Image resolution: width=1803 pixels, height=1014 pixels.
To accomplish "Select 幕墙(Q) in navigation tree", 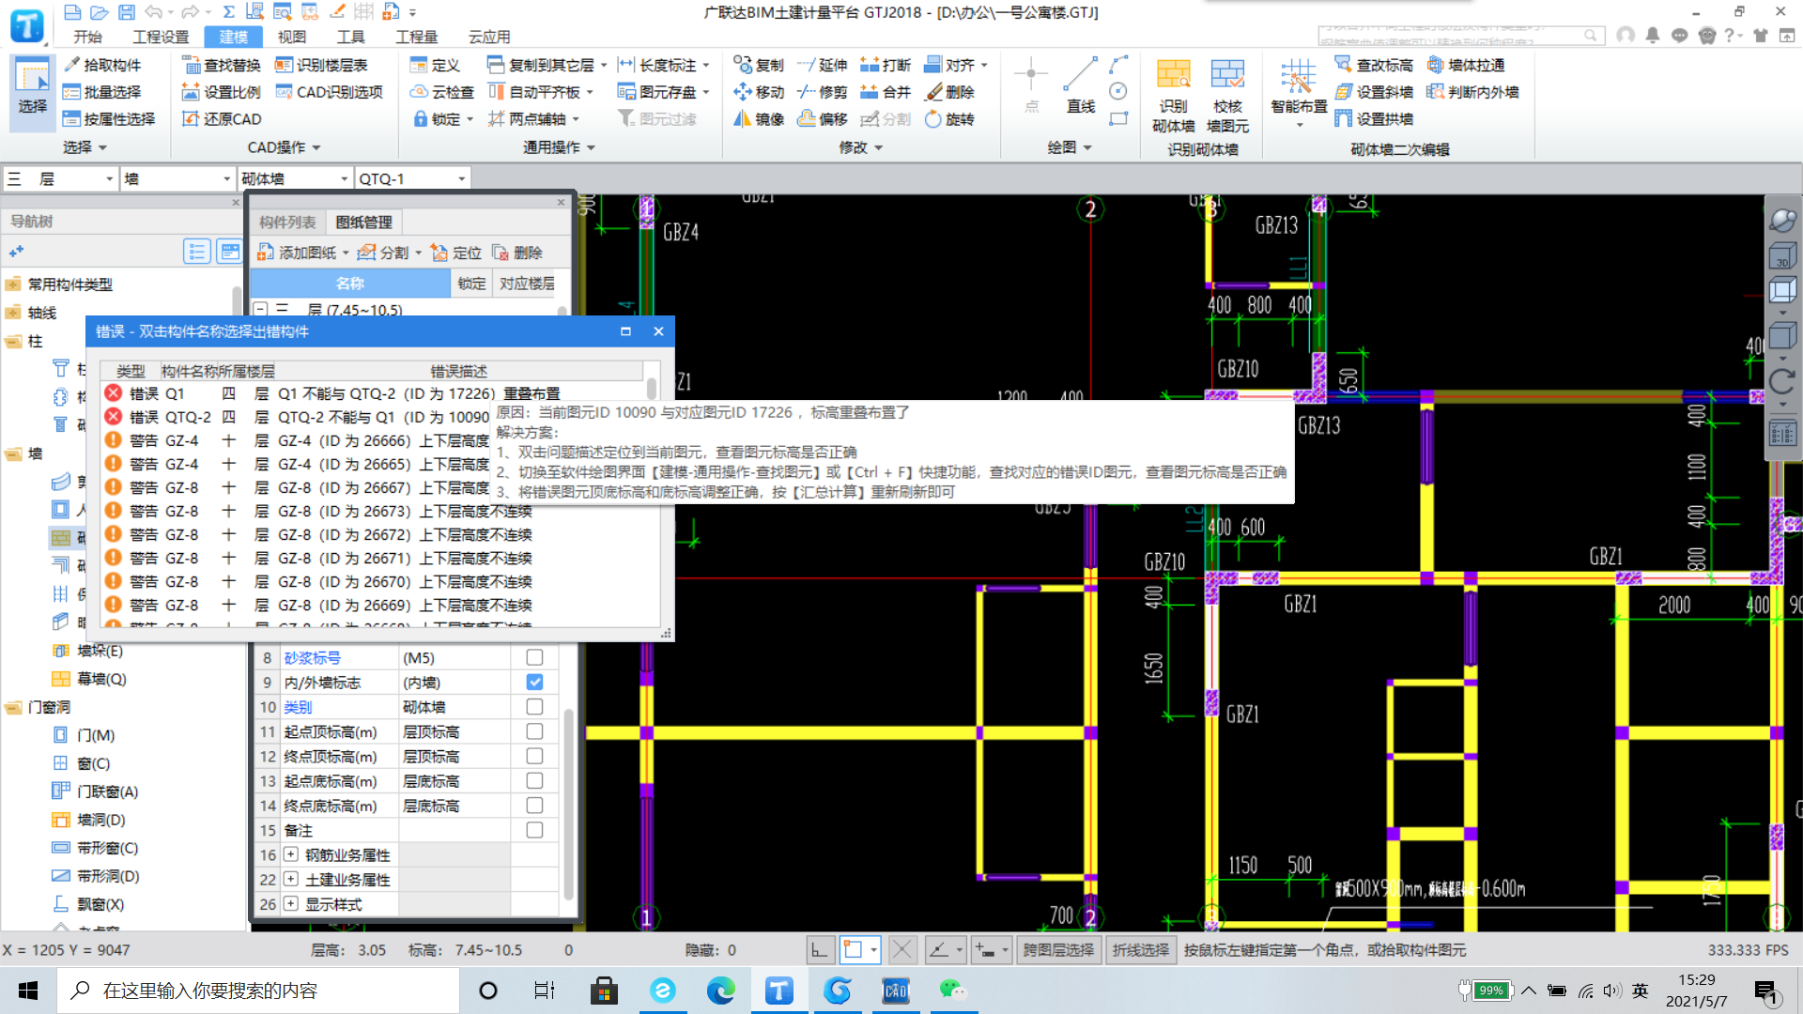I will (x=90, y=679).
